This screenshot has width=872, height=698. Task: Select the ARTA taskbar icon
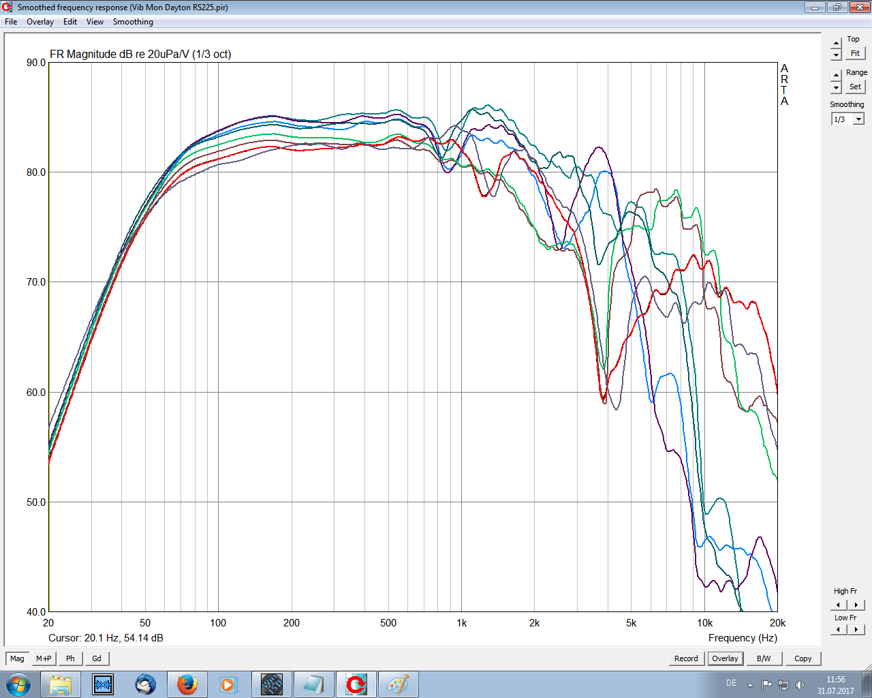(x=356, y=684)
